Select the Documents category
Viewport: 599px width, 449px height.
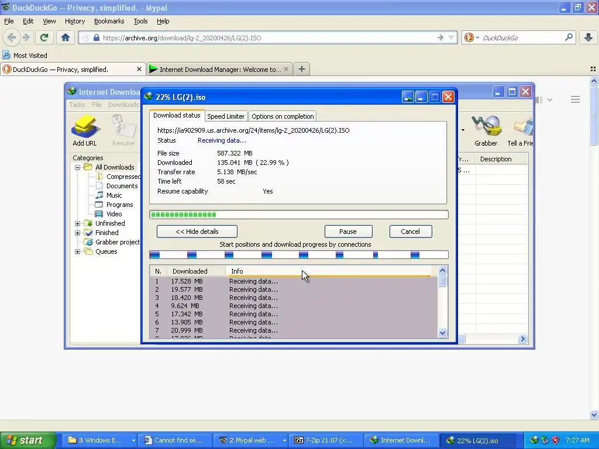click(x=116, y=186)
